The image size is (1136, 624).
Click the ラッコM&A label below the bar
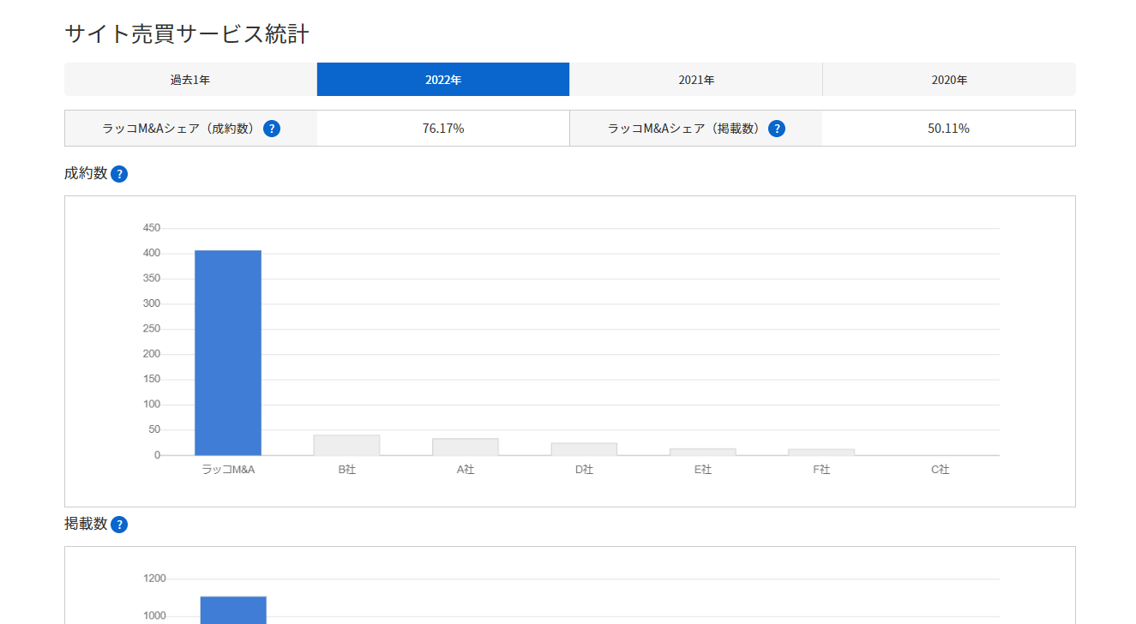coord(227,470)
